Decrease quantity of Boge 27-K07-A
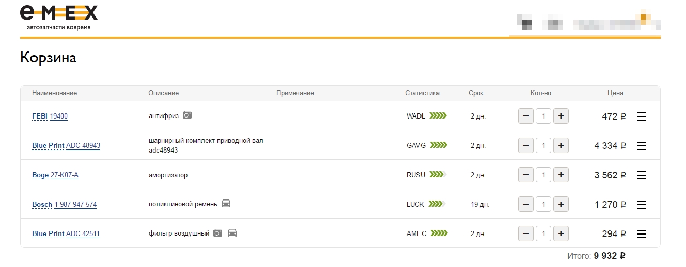 526,175
